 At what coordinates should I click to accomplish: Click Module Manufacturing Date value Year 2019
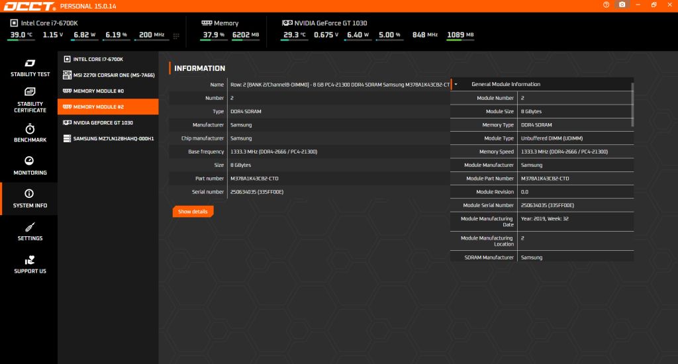click(x=545, y=219)
